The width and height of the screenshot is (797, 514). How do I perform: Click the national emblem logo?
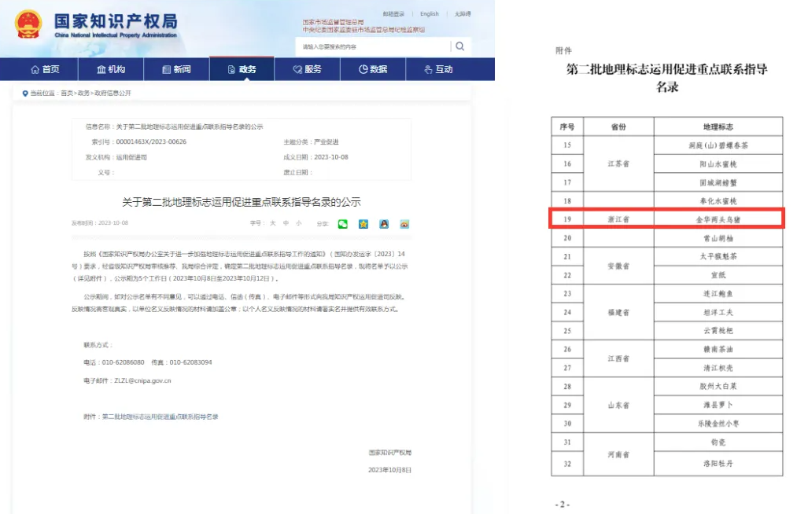tap(28, 24)
